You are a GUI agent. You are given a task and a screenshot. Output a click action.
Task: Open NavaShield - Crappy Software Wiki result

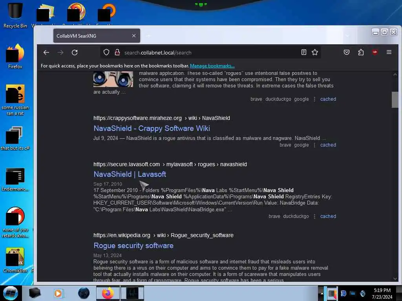(x=152, y=128)
